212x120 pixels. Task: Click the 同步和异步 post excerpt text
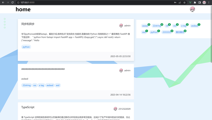76,37
